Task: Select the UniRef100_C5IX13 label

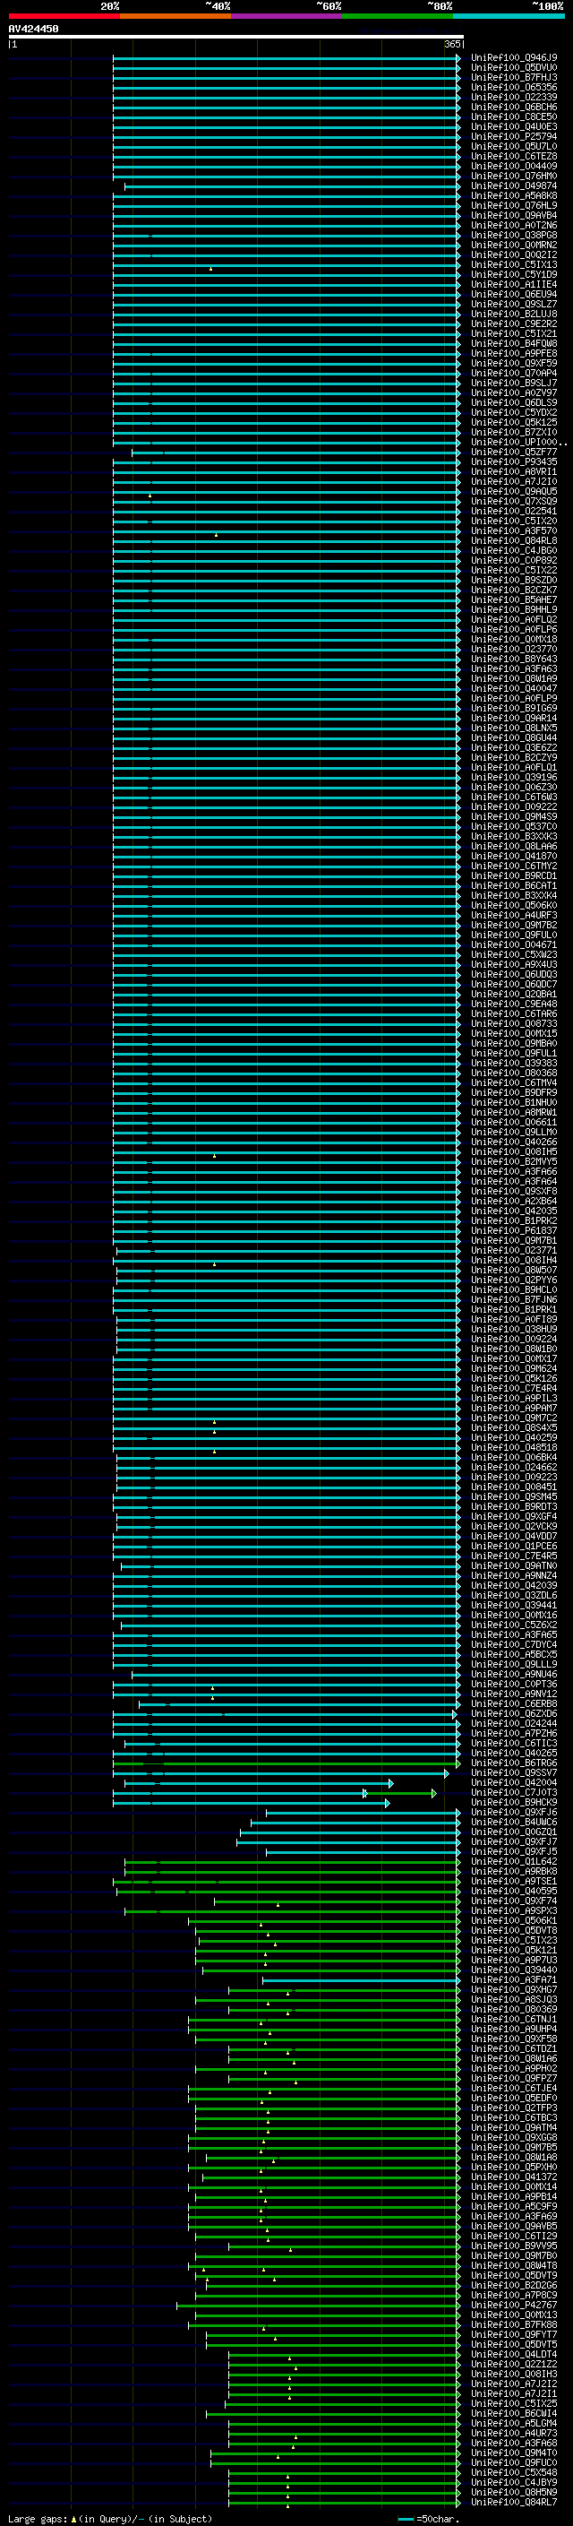Action: (513, 264)
